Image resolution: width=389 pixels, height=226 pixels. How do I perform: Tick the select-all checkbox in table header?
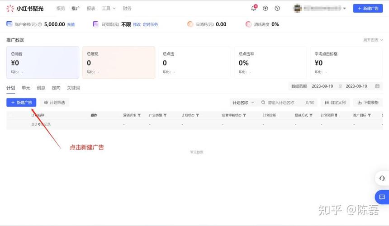point(11,115)
